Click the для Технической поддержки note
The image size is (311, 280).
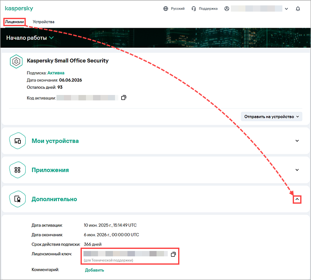[x=108, y=260]
